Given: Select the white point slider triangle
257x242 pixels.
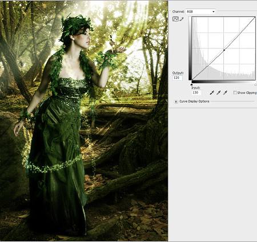Looking at the screenshot, I should coord(255,84).
